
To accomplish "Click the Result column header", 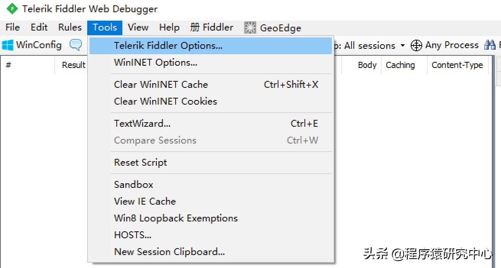I will coord(74,65).
